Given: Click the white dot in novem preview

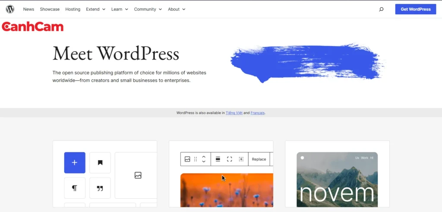Looking at the screenshot, I should (x=302, y=158).
